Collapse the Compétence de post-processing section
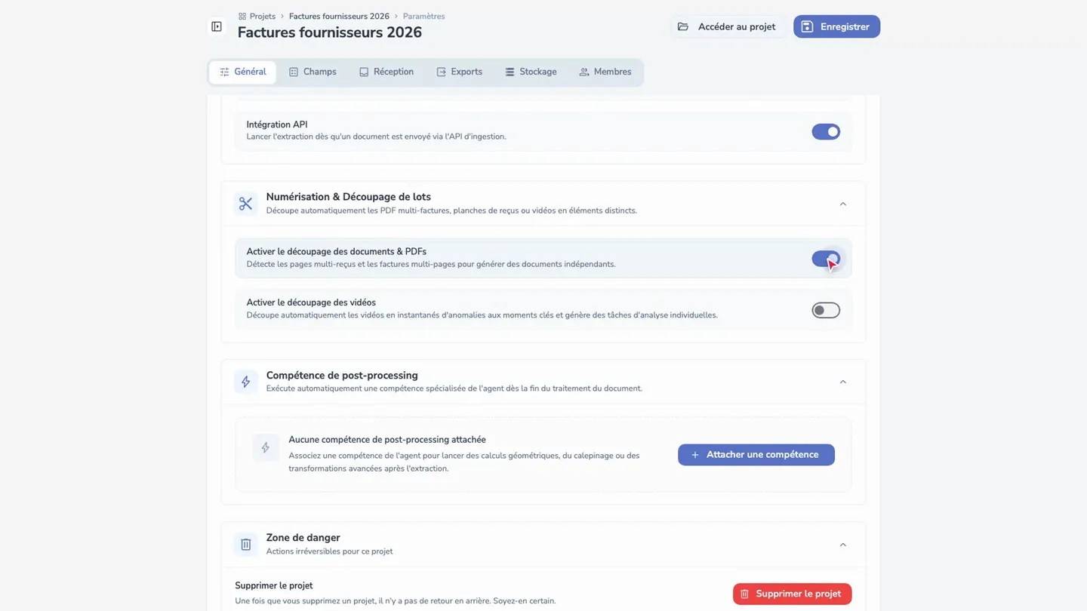The width and height of the screenshot is (1087, 611). pyautogui.click(x=843, y=382)
